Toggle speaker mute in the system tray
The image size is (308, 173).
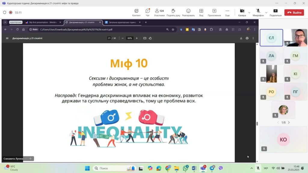[x=278, y=168]
